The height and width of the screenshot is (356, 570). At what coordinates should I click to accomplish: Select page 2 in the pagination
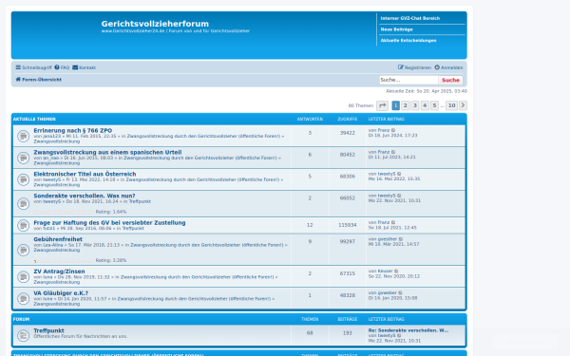pos(406,105)
